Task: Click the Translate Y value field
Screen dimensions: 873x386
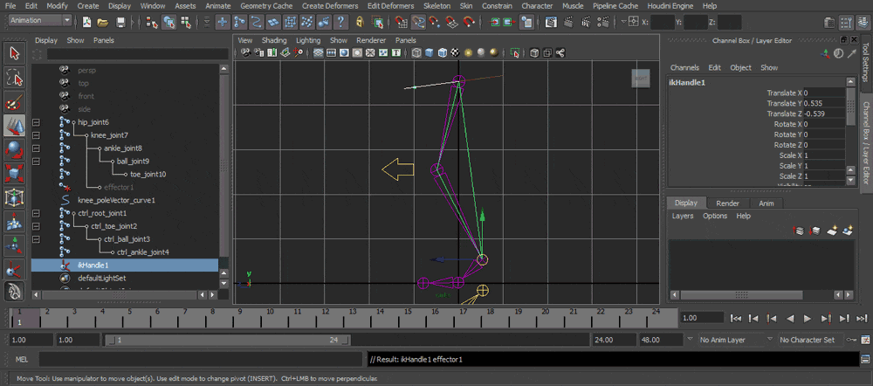Action: point(824,103)
